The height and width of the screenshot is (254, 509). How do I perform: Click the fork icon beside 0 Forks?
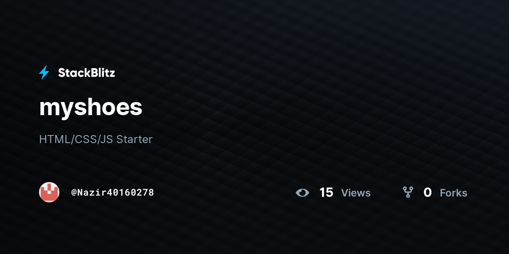tap(408, 193)
